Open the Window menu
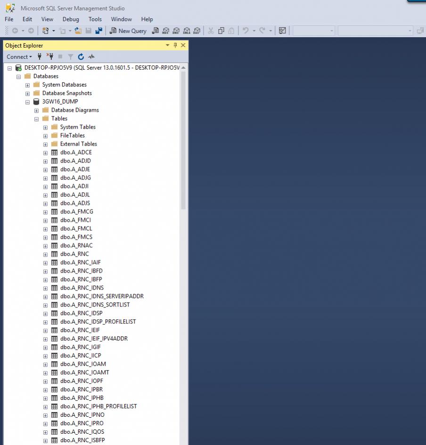 [121, 19]
